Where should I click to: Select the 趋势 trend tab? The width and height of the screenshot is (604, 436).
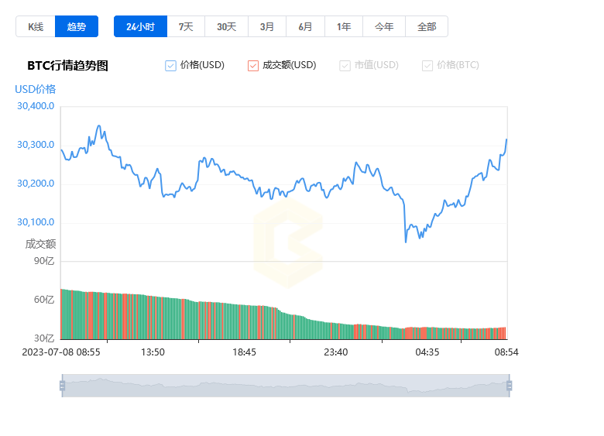click(x=77, y=26)
